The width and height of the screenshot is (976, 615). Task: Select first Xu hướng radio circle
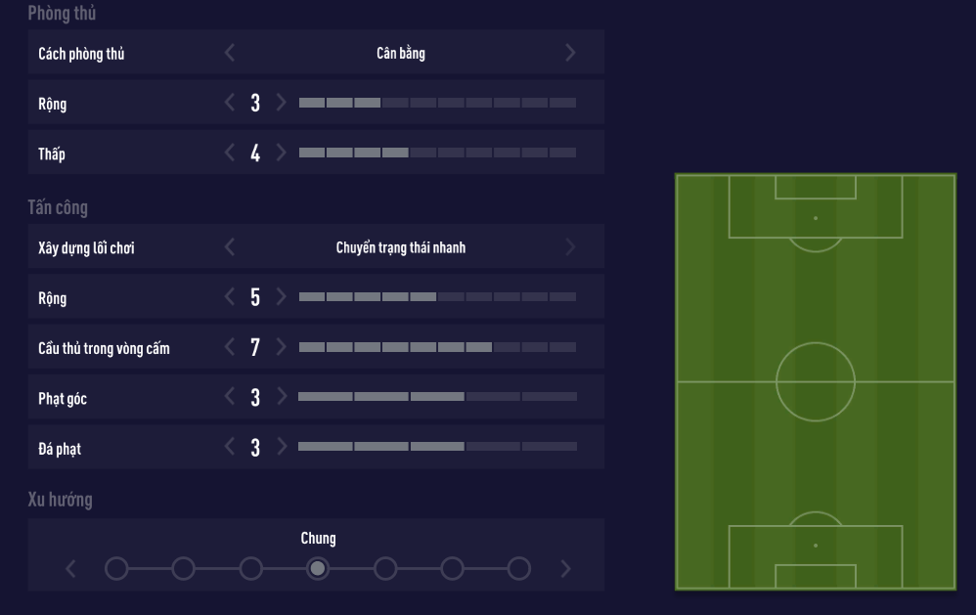116,568
